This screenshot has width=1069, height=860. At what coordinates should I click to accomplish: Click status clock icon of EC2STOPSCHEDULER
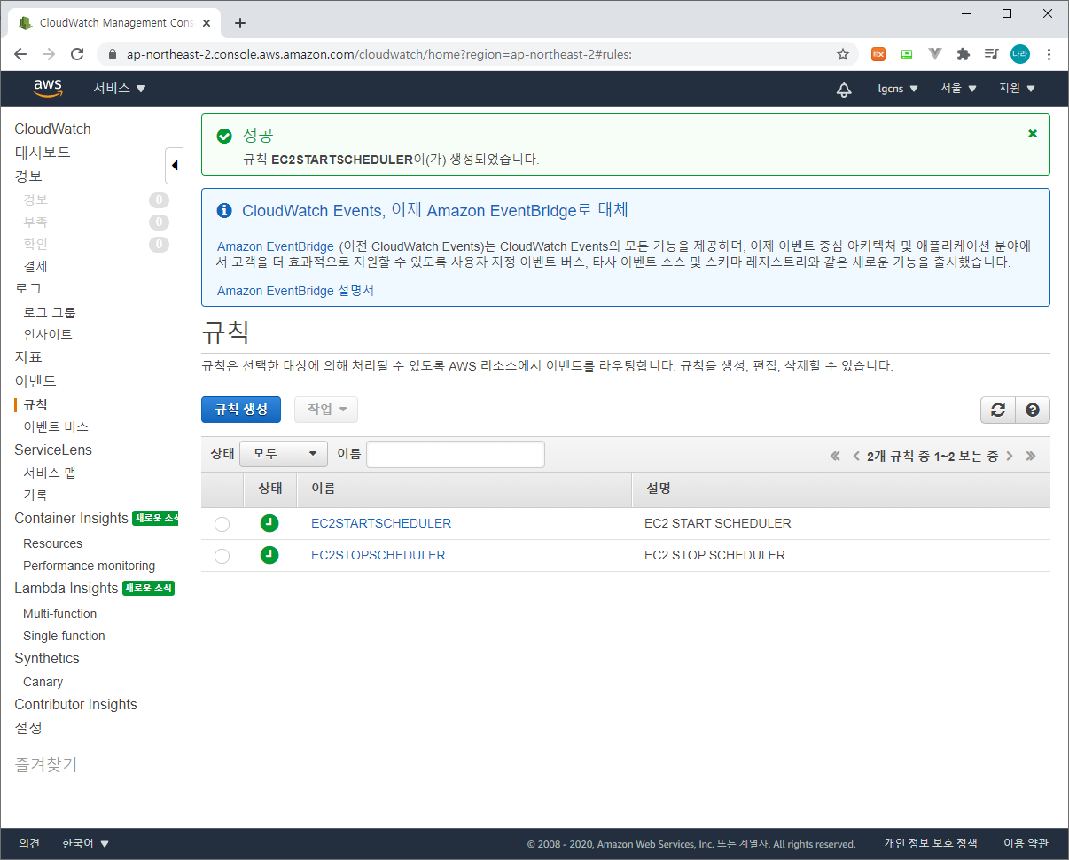click(x=269, y=555)
